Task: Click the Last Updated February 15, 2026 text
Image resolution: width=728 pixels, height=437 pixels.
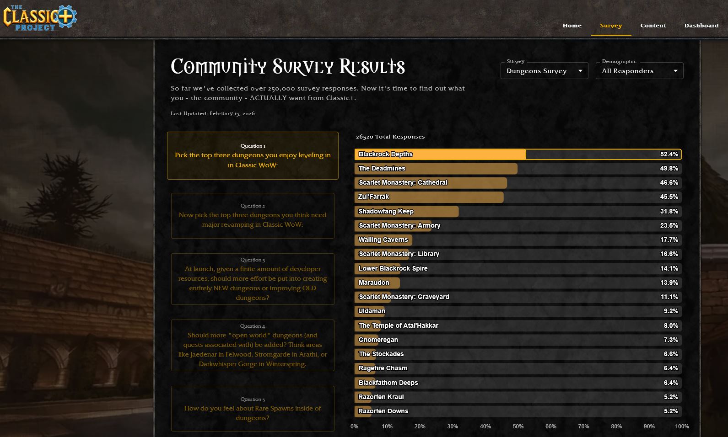Action: pyautogui.click(x=213, y=113)
